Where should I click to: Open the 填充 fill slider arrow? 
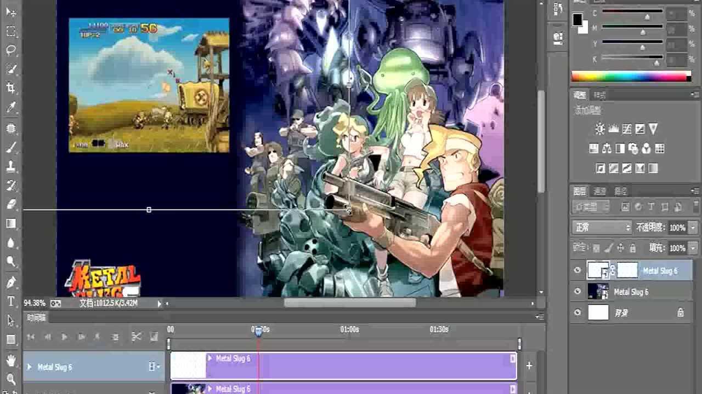click(693, 248)
